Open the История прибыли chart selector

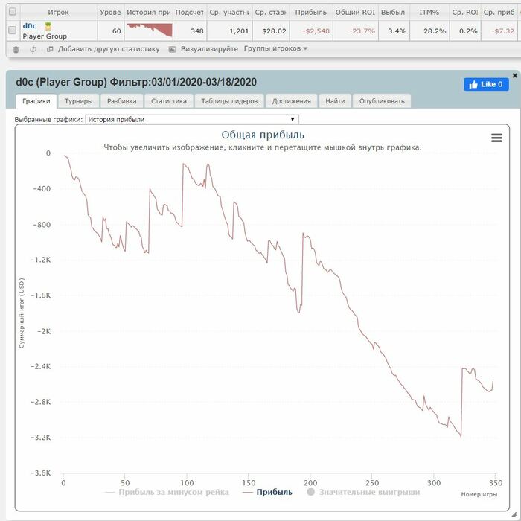click(192, 119)
